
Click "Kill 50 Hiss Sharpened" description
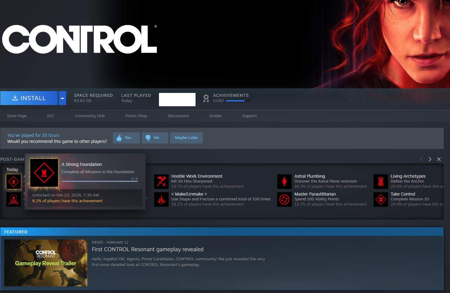192,181
